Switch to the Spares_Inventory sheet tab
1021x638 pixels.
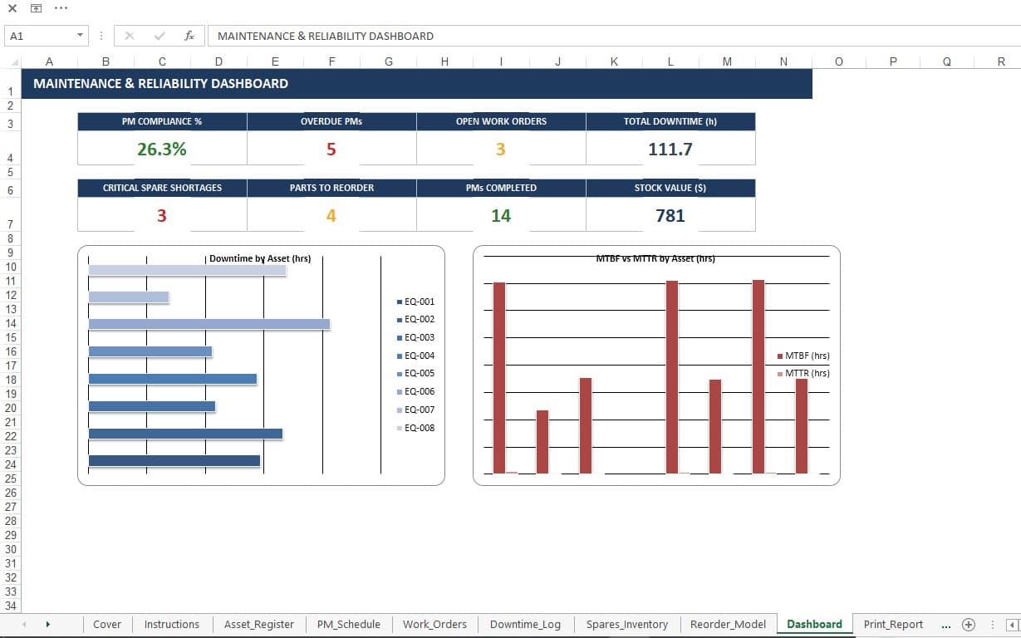coord(627,625)
